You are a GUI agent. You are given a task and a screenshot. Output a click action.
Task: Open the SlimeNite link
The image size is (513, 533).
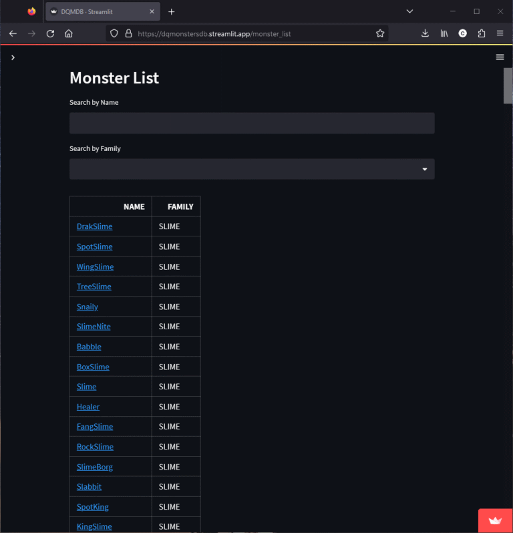tap(94, 327)
